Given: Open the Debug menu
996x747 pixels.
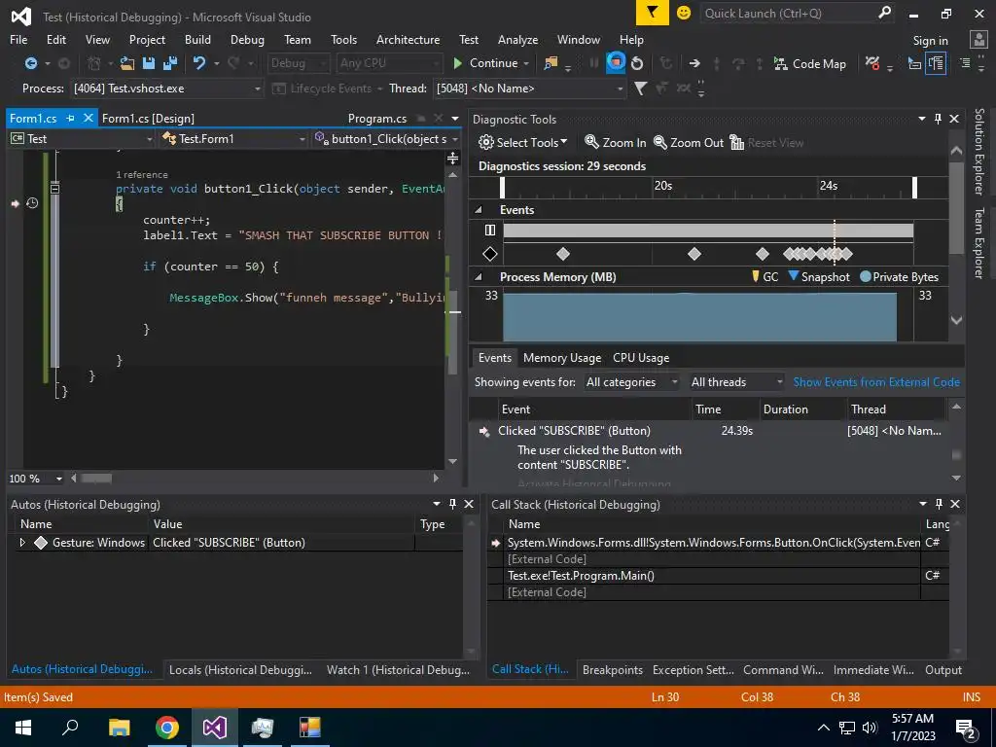Looking at the screenshot, I should point(247,39).
